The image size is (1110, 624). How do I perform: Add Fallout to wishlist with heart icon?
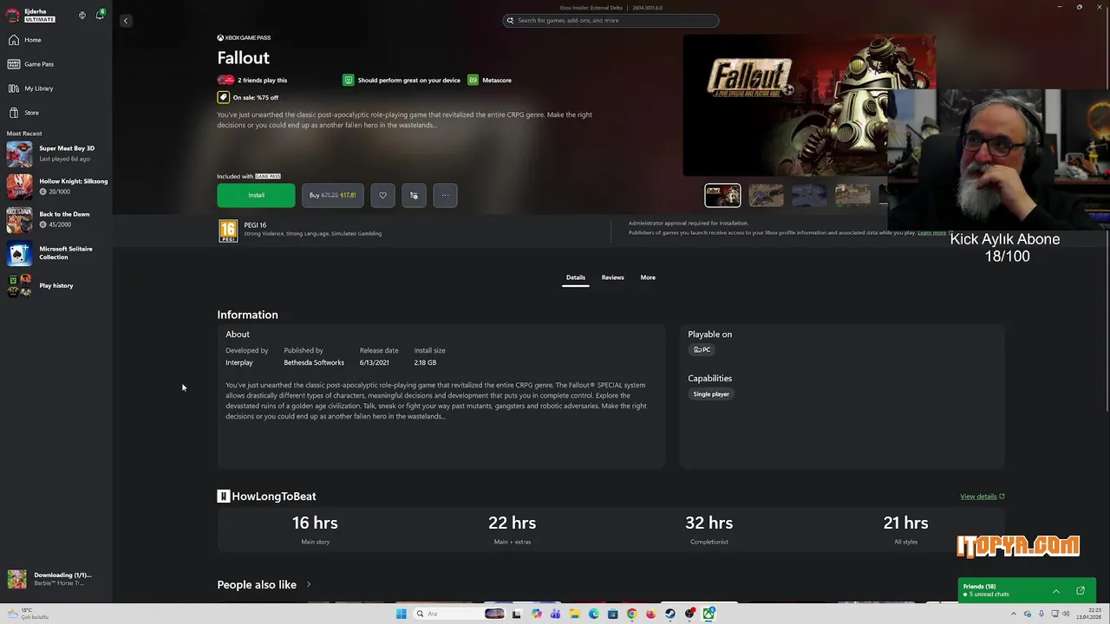[x=382, y=195]
